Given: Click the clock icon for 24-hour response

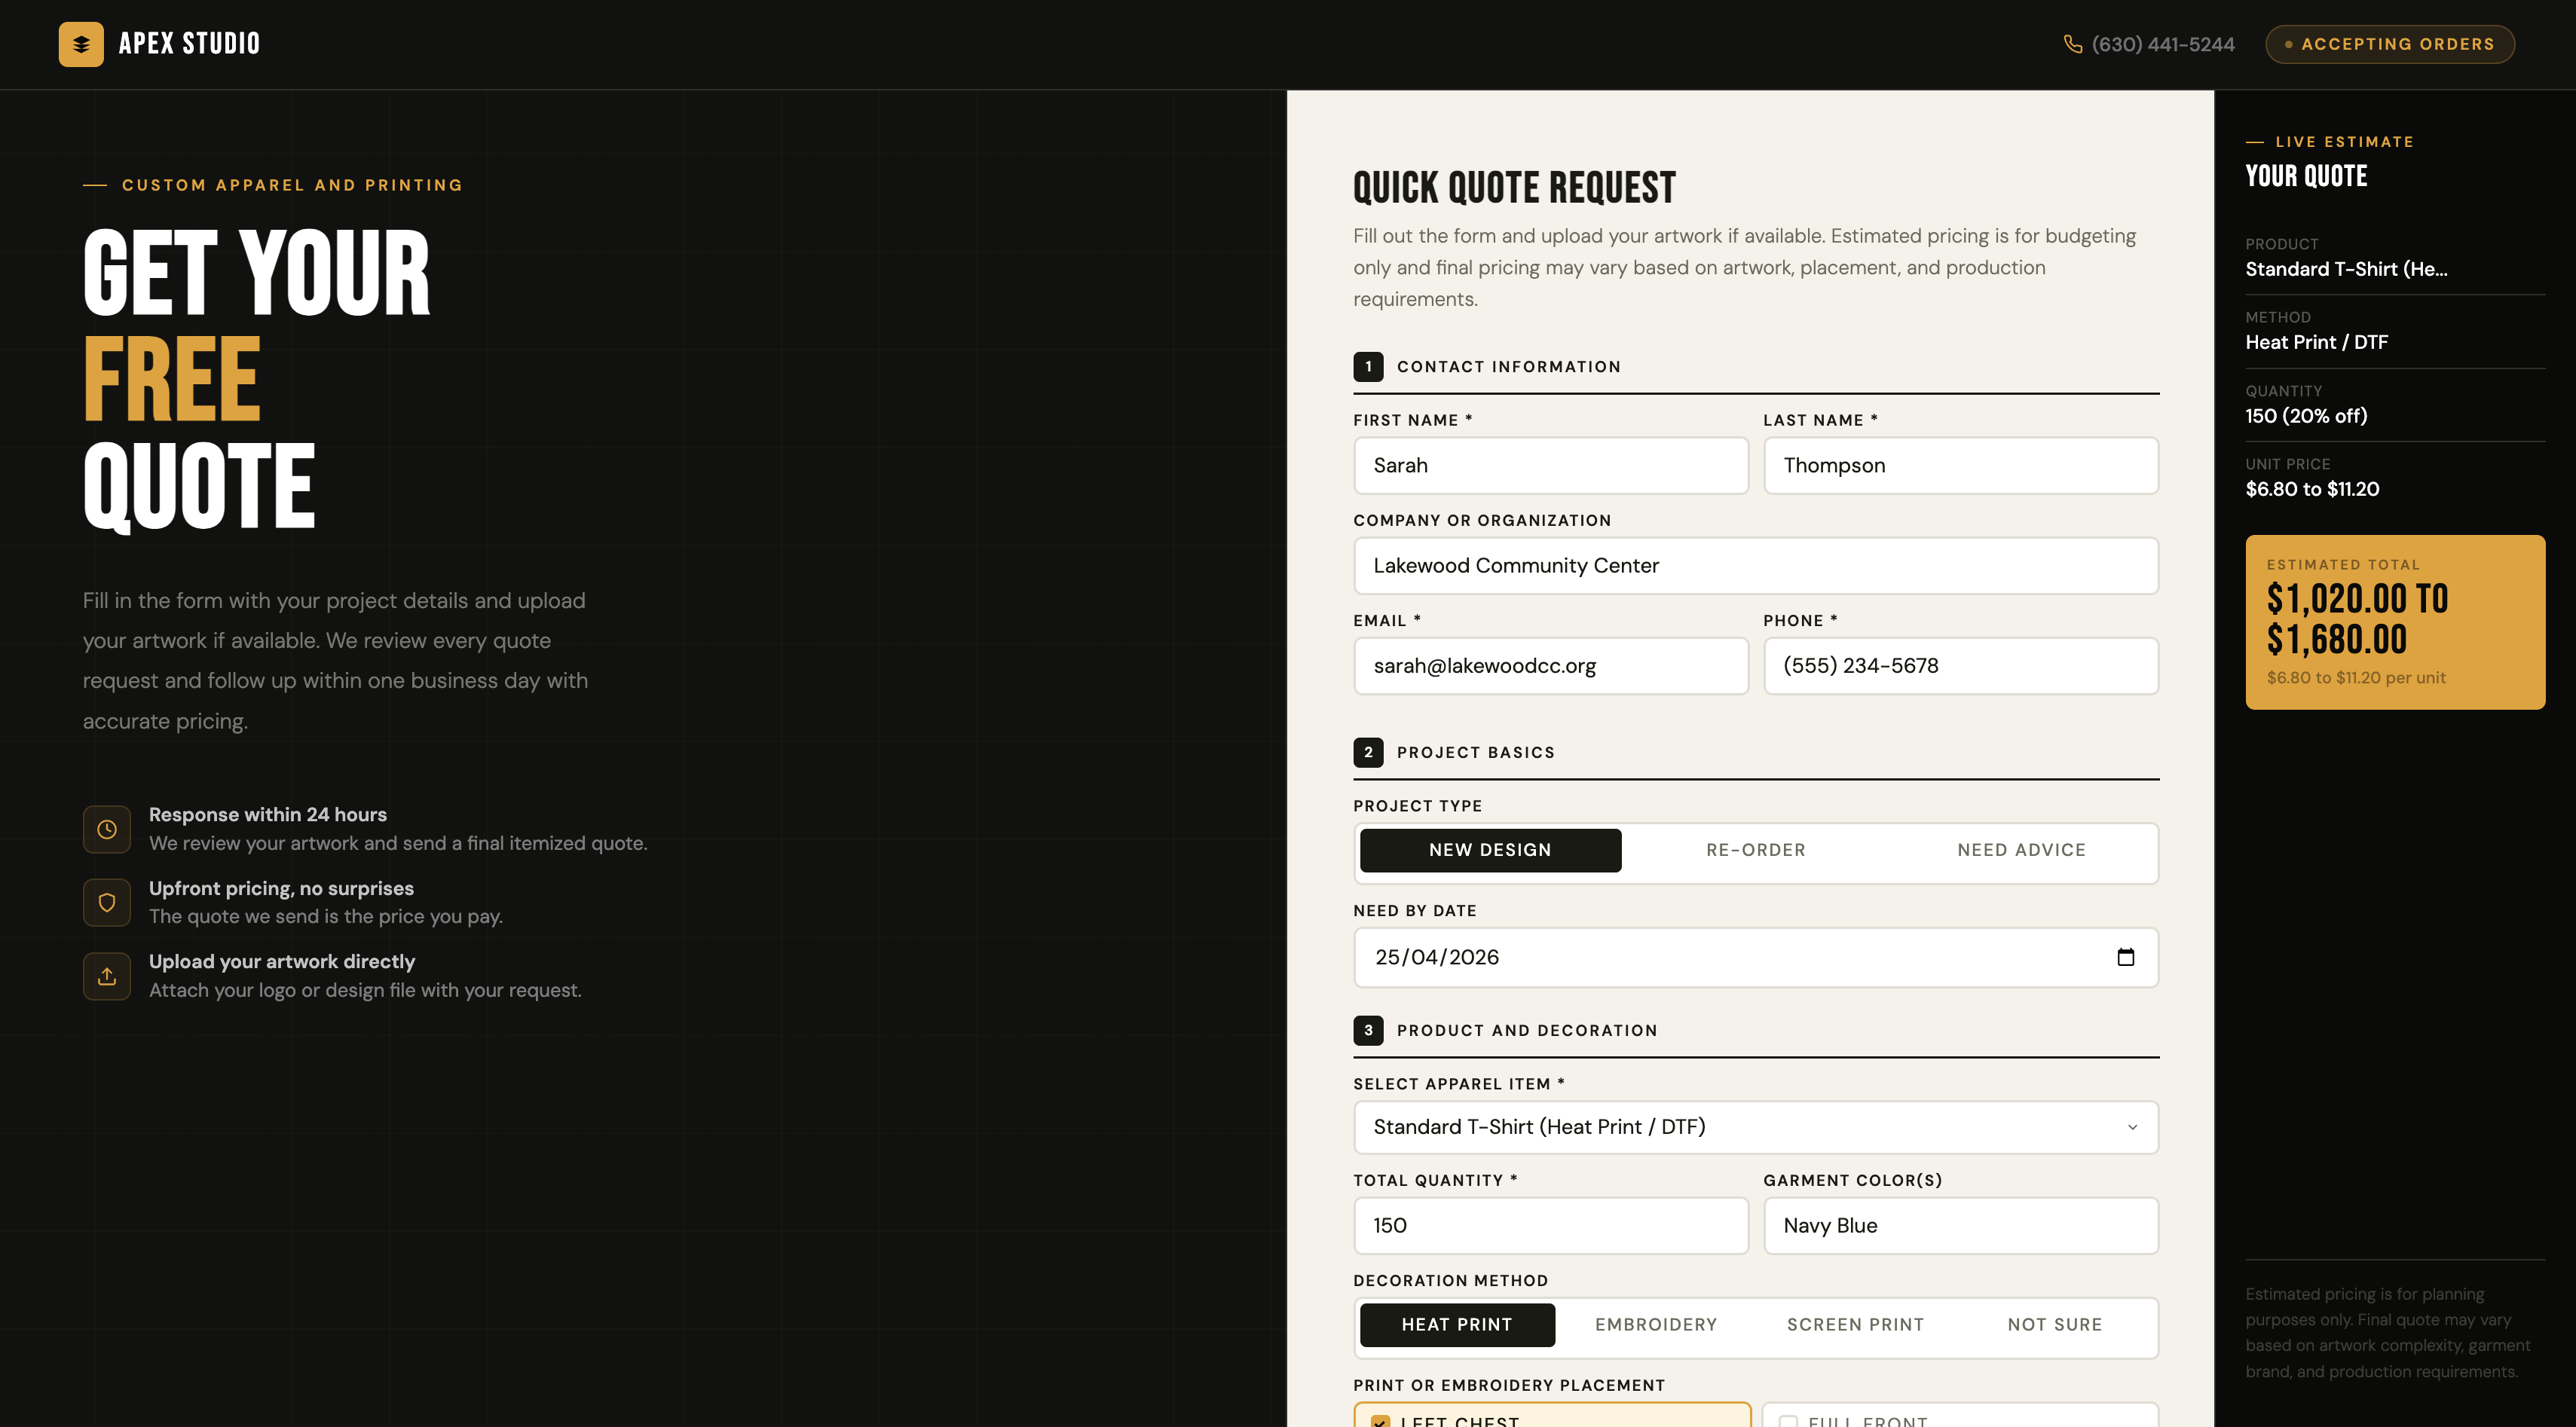Looking at the screenshot, I should [x=107, y=829].
